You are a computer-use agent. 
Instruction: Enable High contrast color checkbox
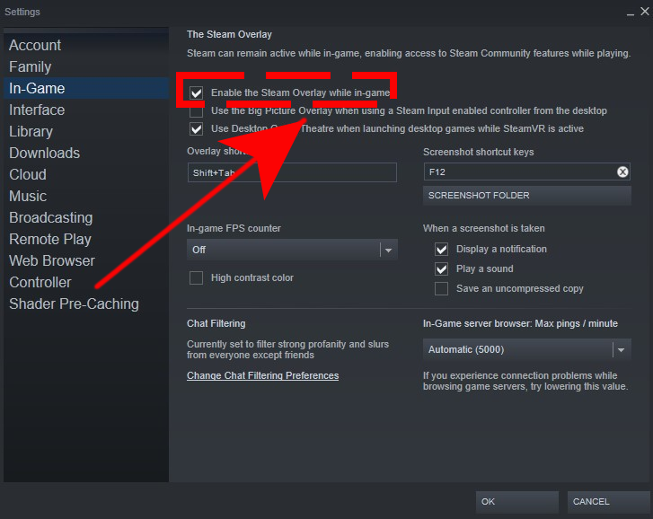196,277
